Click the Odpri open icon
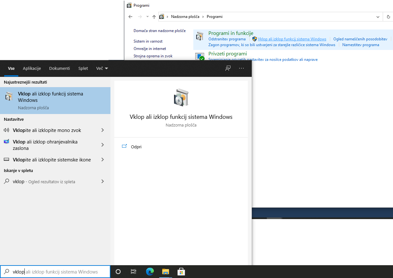Image resolution: width=393 pixels, height=278 pixels. click(x=124, y=146)
